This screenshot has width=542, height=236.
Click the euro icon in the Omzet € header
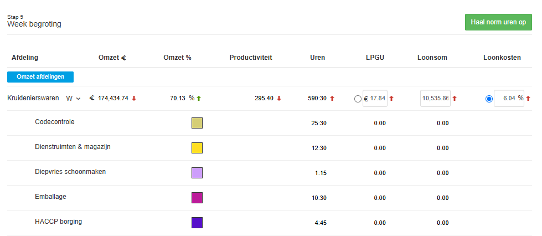[x=123, y=58]
